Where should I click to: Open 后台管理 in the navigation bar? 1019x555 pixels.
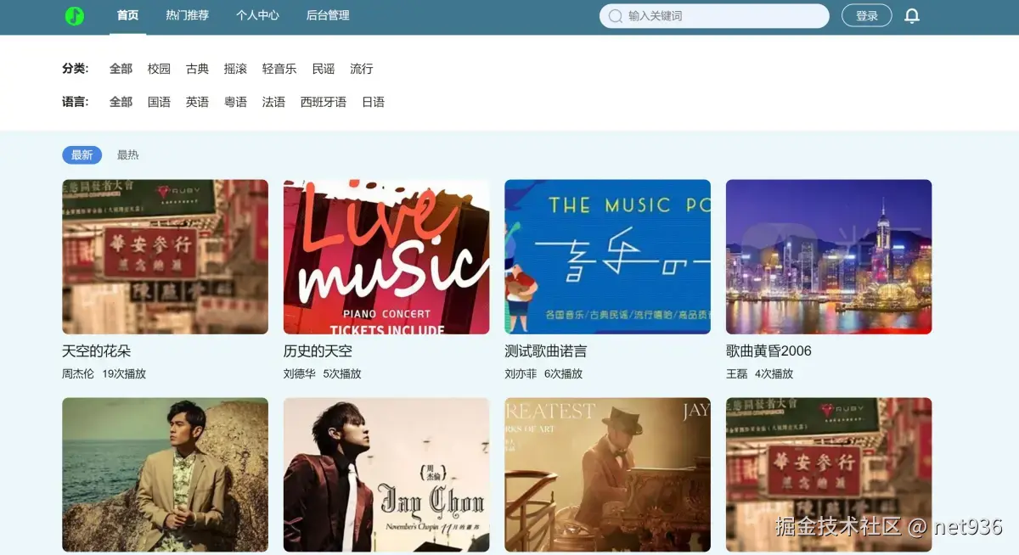(x=328, y=15)
